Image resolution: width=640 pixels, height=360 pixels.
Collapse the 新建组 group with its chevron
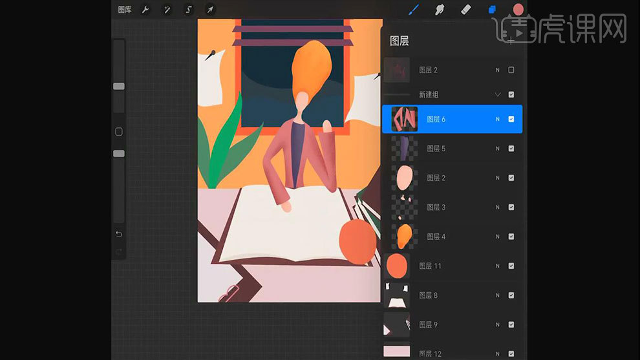coord(498,94)
